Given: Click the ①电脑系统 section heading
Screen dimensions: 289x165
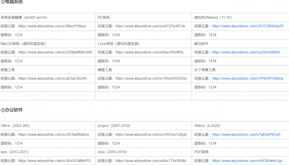Looking at the screenshot, I should [x=12, y=2].
